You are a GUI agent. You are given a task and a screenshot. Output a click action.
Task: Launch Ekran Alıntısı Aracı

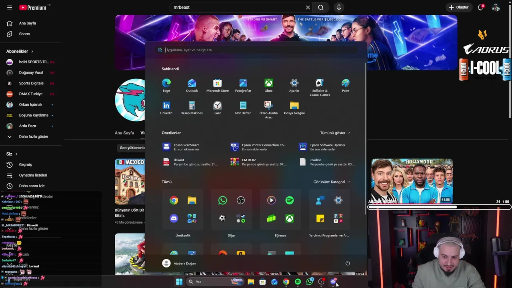pos(269,110)
